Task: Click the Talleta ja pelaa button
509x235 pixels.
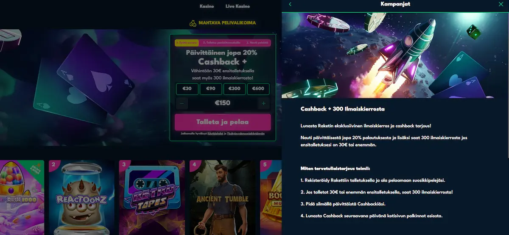Action: click(223, 122)
